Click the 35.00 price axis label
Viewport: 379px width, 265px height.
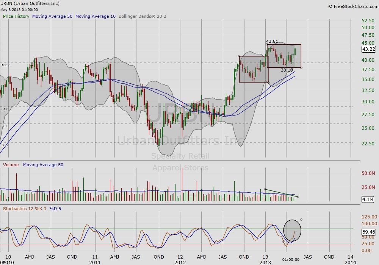pos(368,79)
